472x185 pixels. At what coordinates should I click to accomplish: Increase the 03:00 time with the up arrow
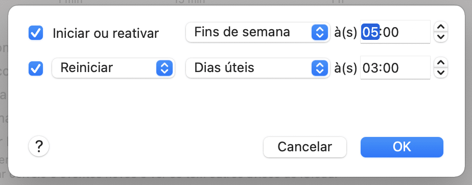[x=441, y=63]
